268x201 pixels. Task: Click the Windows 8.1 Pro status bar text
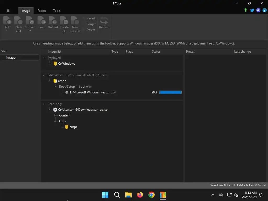pyautogui.click(x=238, y=185)
